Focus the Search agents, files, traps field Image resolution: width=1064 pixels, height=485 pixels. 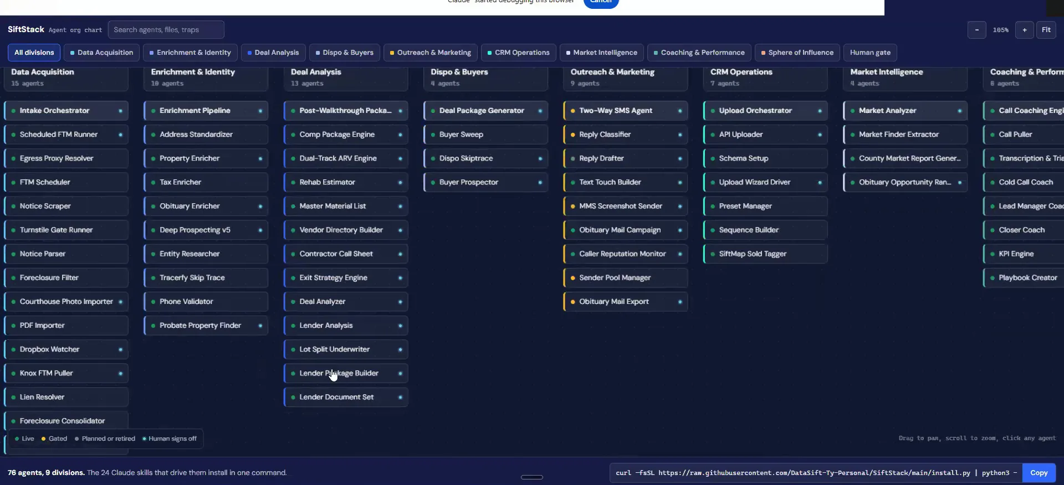click(166, 30)
